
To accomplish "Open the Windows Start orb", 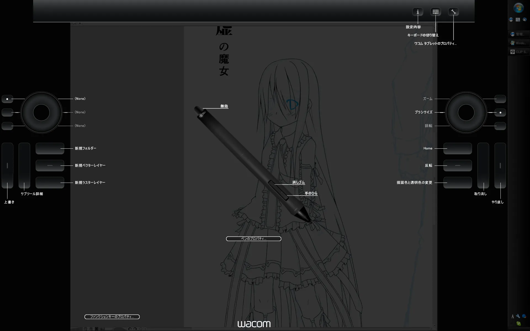I will pyautogui.click(x=518, y=8).
